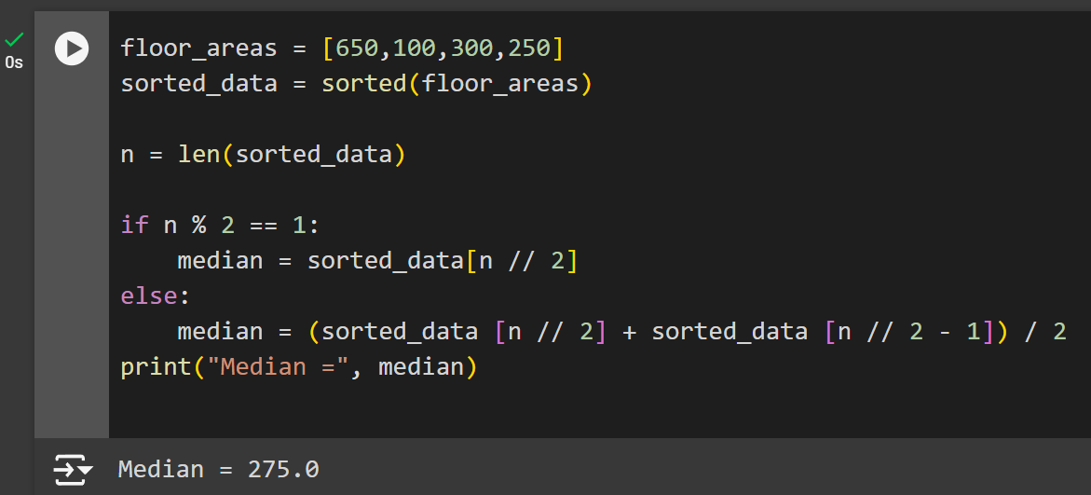The width and height of the screenshot is (1091, 495).
Task: Place cursor on the if keyword
Action: (x=134, y=225)
